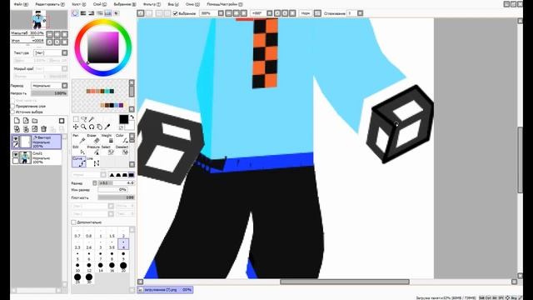Screen dimensions: 533x300
Task: Choose the Select vector tool
Action: 107,150
